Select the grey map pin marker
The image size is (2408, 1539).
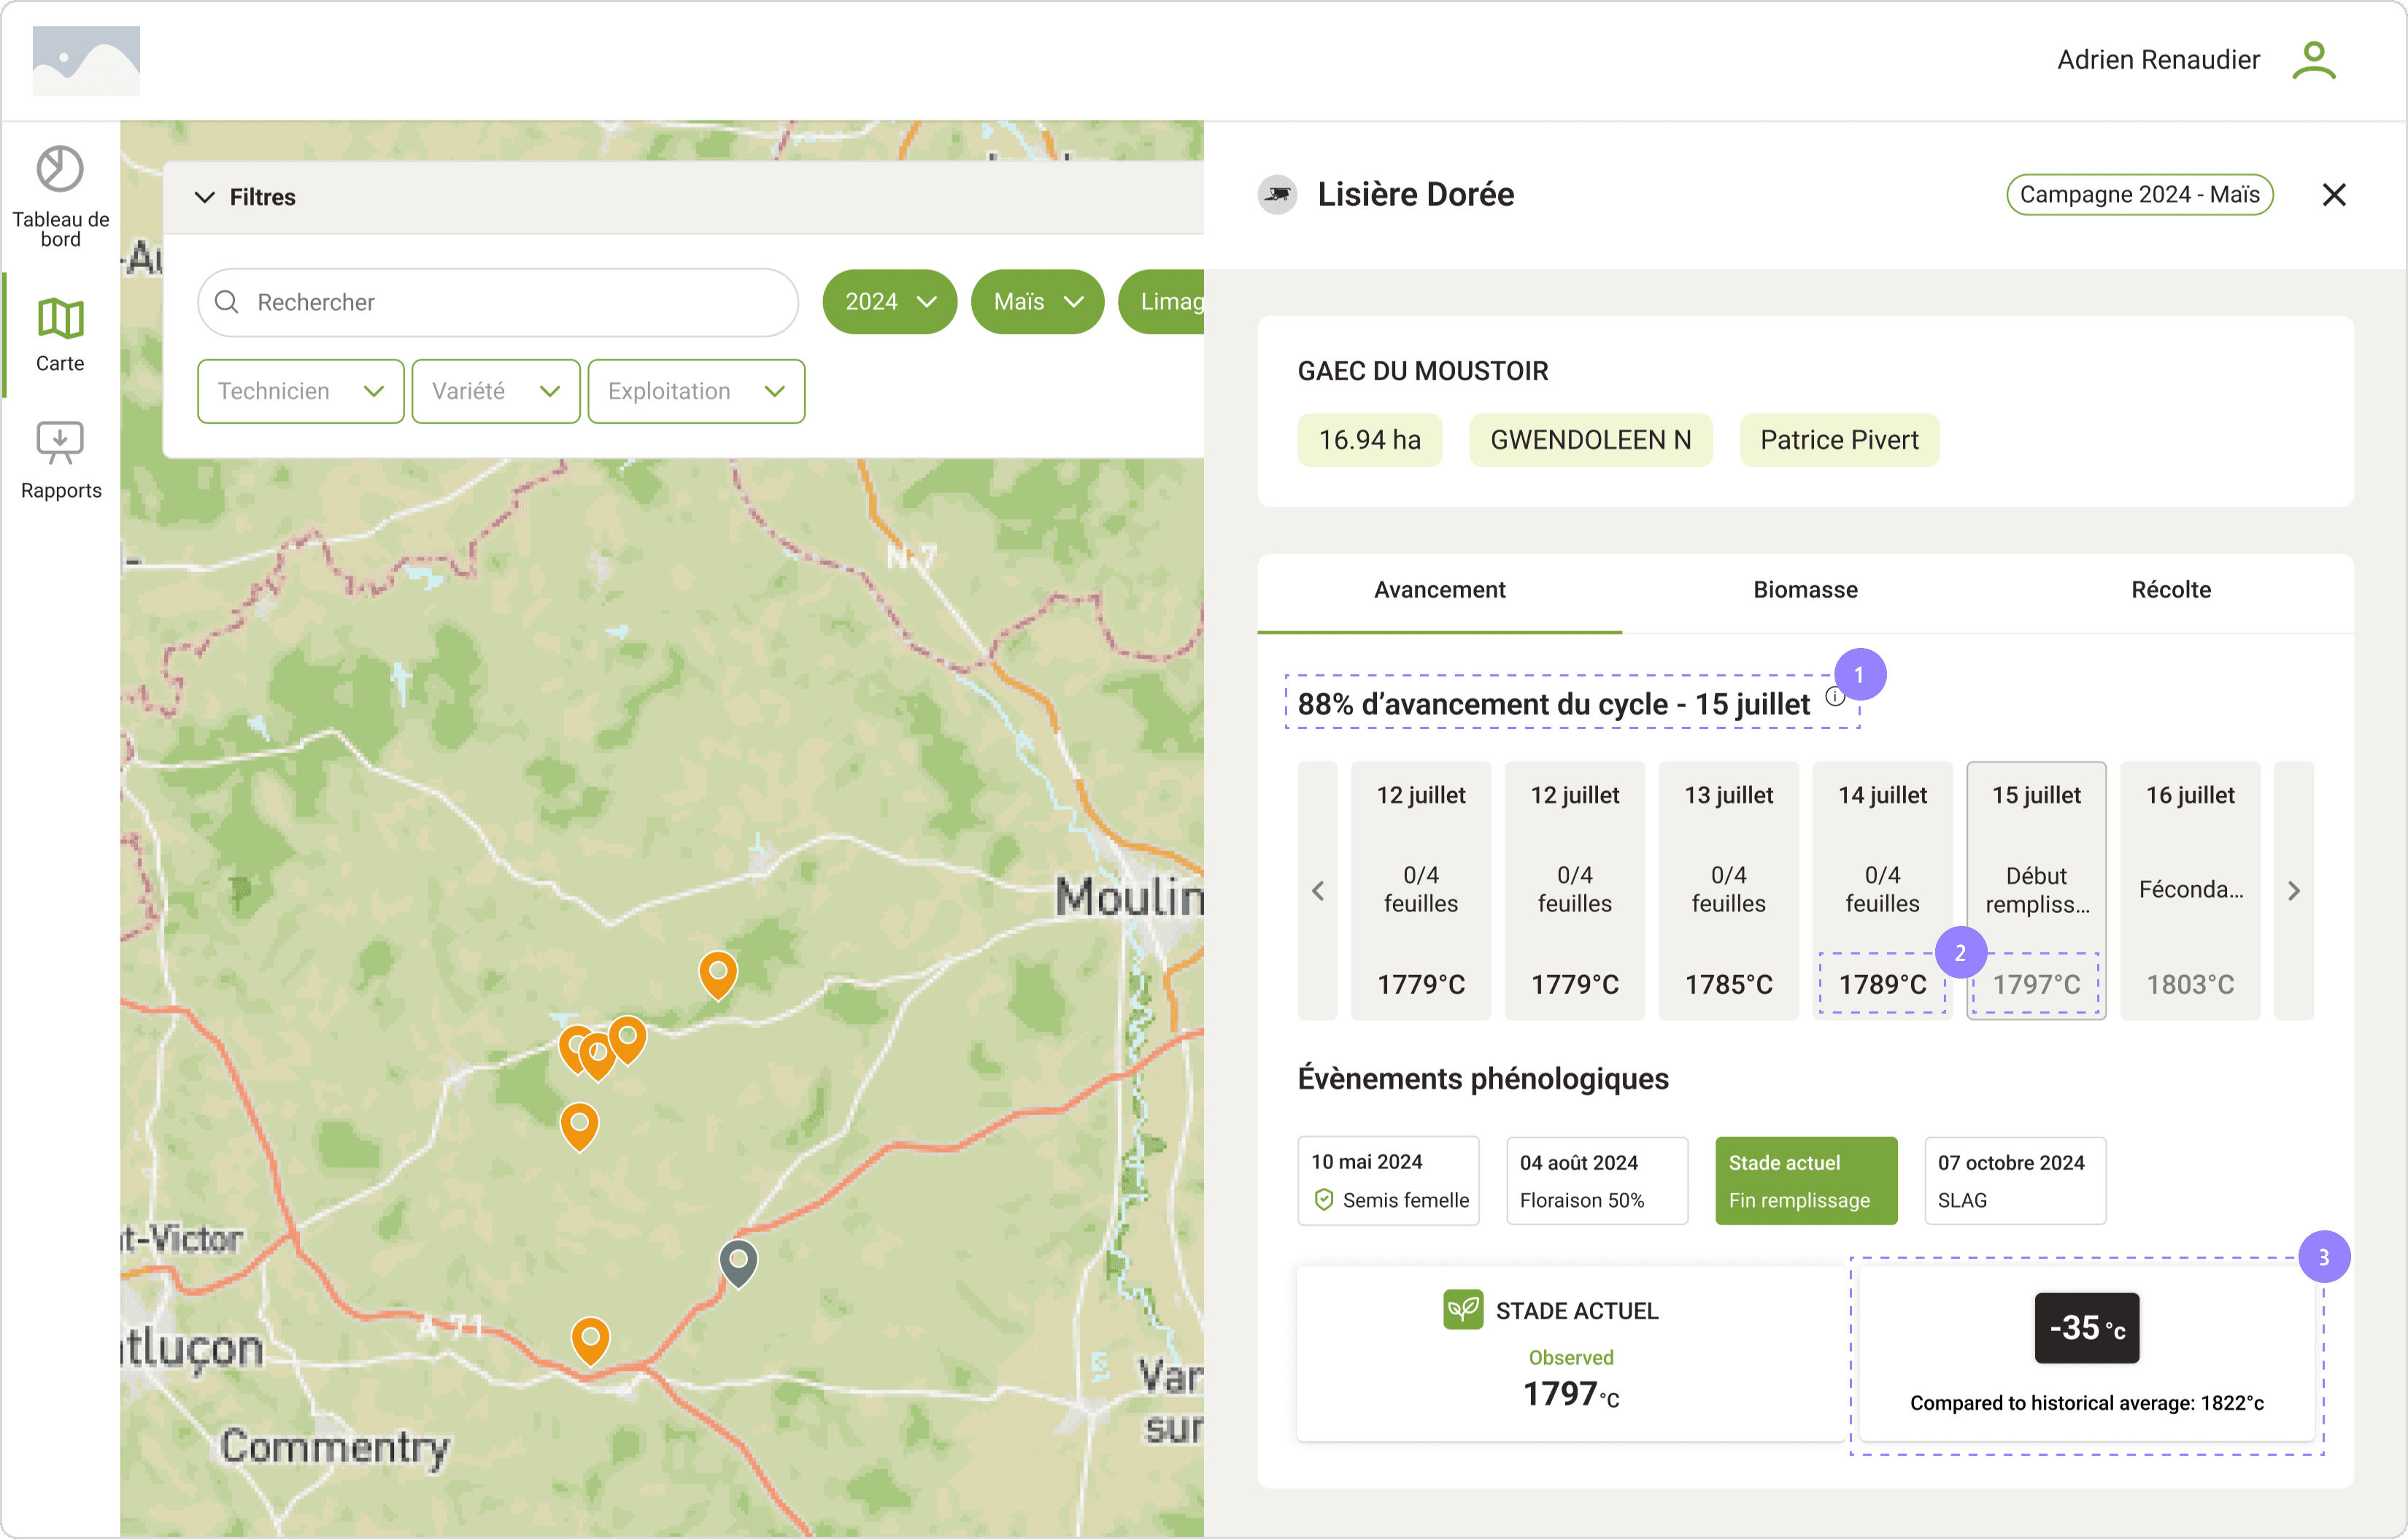coord(738,1262)
